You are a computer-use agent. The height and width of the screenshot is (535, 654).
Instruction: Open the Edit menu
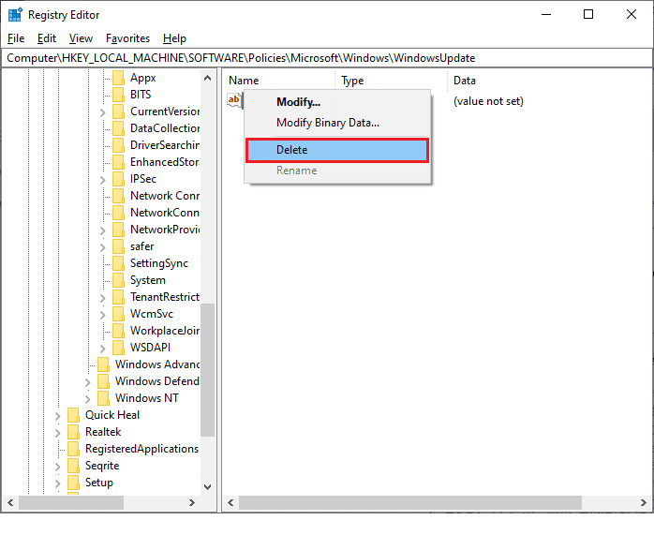click(x=46, y=38)
